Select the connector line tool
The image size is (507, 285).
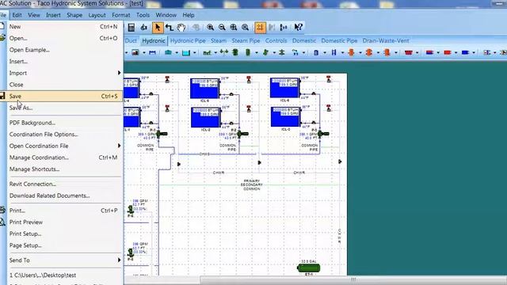pos(169,28)
